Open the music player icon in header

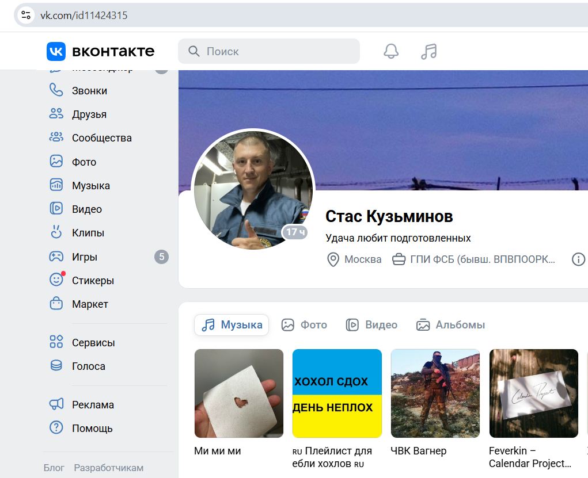tap(428, 51)
